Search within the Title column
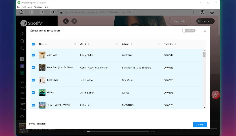The image size is (236, 136). [75, 44]
